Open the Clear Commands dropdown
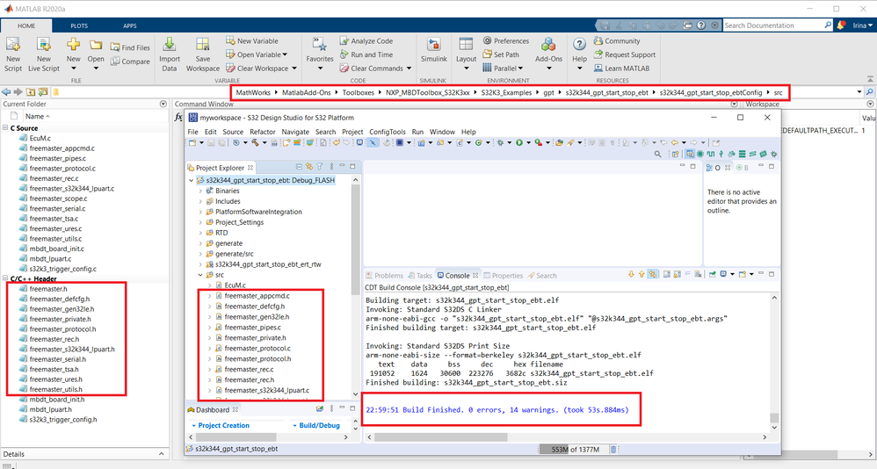The image size is (877, 469). coord(409,69)
